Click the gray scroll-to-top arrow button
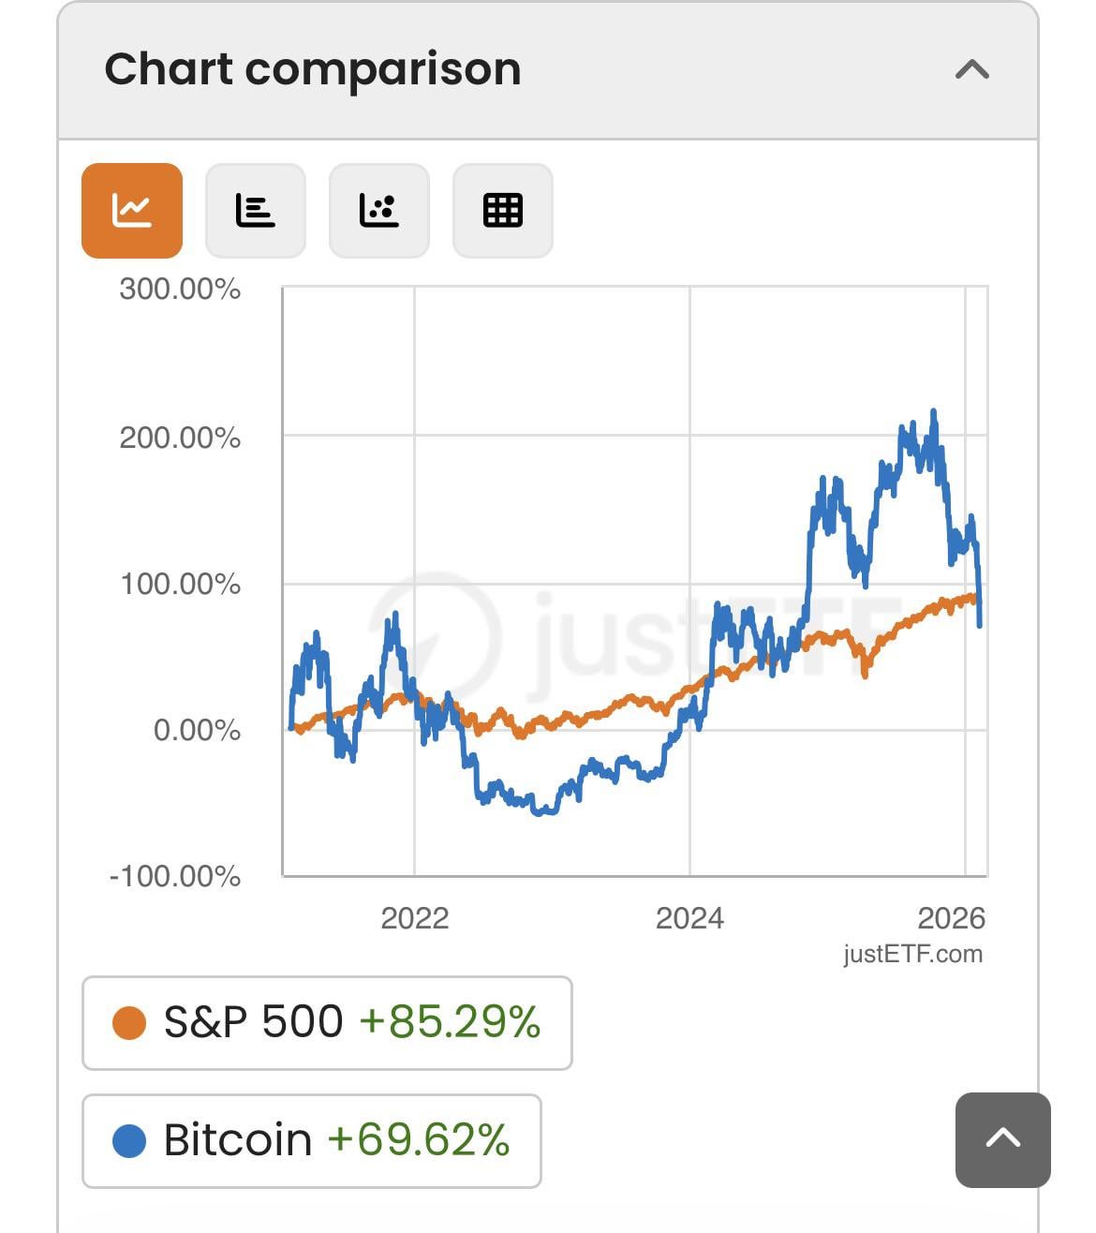The width and height of the screenshot is (1096, 1233). [x=1002, y=1139]
